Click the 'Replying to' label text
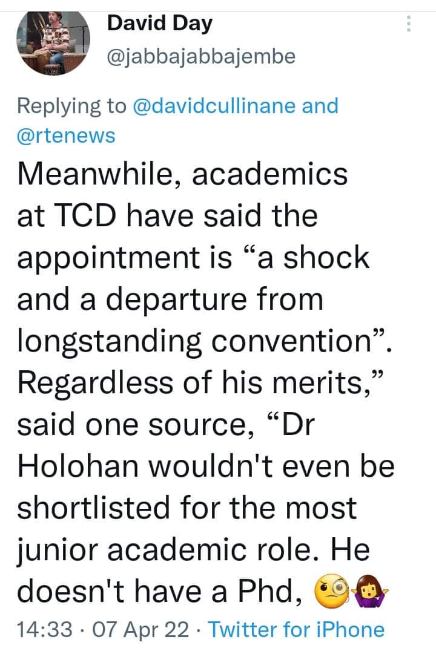Viewport: 436px width, 654px height. [x=71, y=106]
